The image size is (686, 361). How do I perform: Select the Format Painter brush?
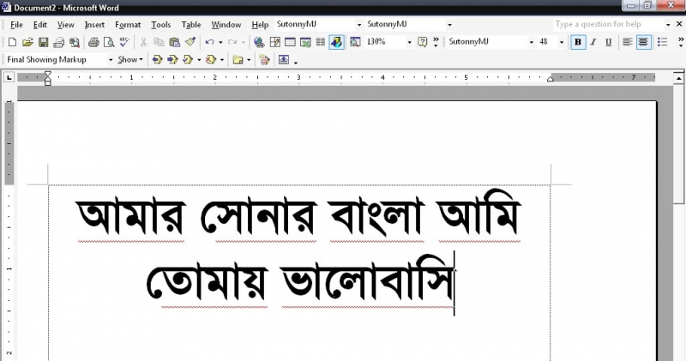point(190,42)
